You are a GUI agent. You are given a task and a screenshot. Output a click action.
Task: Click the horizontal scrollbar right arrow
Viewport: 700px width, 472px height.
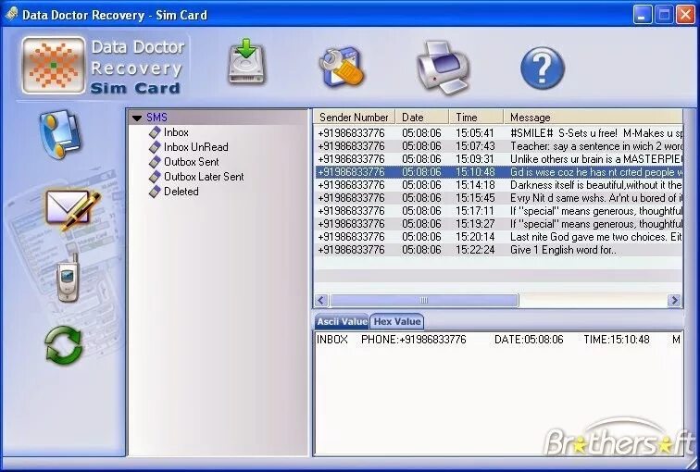(x=675, y=300)
